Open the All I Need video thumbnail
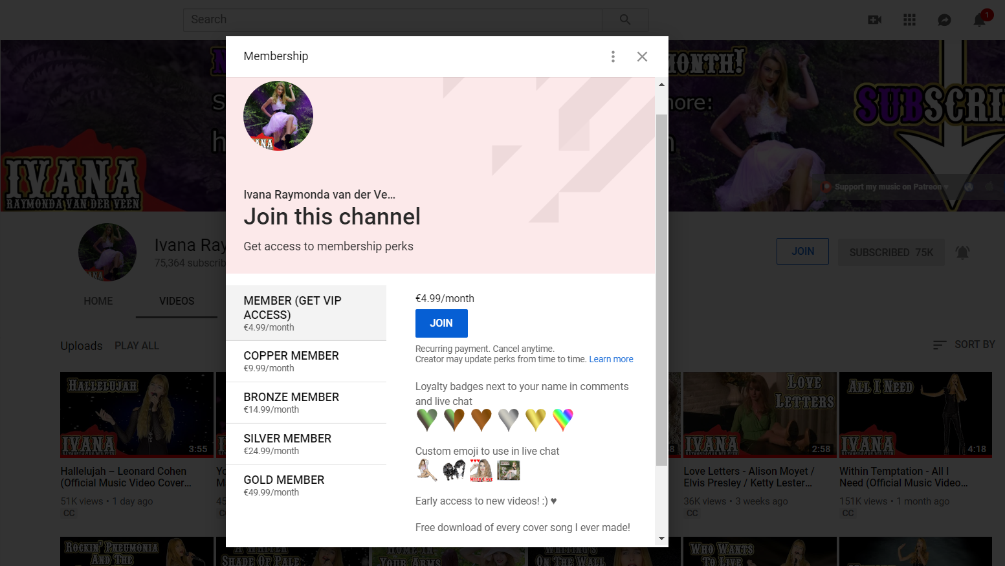The height and width of the screenshot is (566, 1005). pyautogui.click(x=916, y=415)
